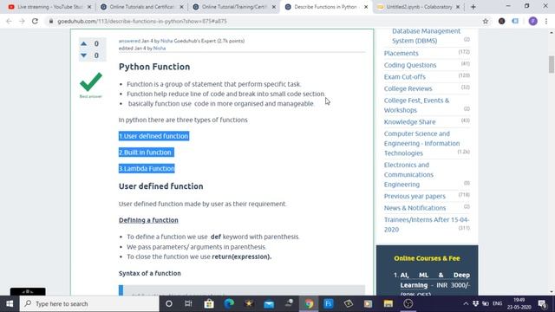Open the Windows Start menu
Image resolution: width=555 pixels, height=312 pixels.
click(x=10, y=303)
